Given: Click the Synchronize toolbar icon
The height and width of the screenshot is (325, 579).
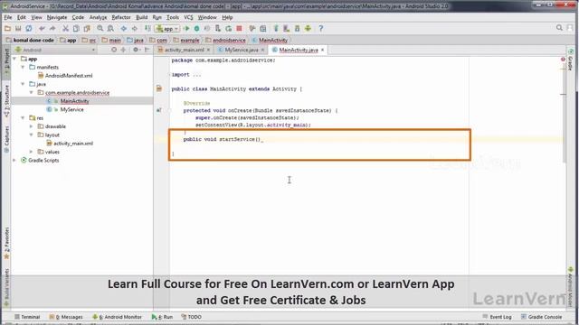Looking at the screenshot, I should click(28, 28).
